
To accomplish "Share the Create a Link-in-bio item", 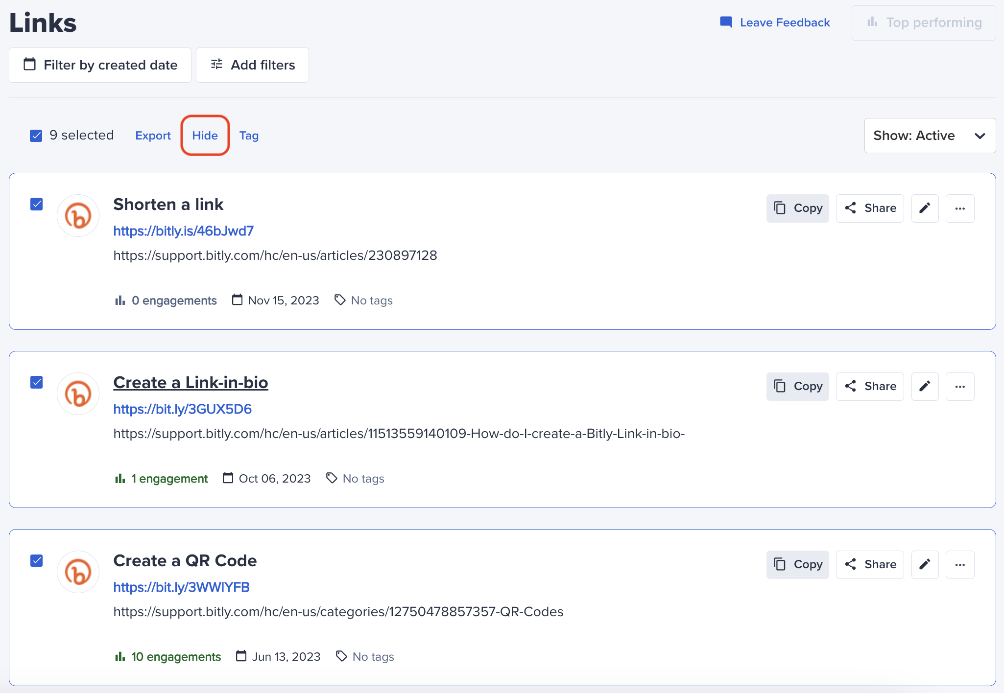I will coord(870,387).
